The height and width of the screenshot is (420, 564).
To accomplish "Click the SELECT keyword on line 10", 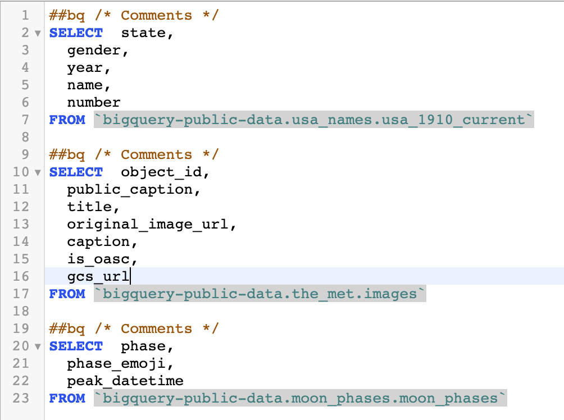I will 76,172.
